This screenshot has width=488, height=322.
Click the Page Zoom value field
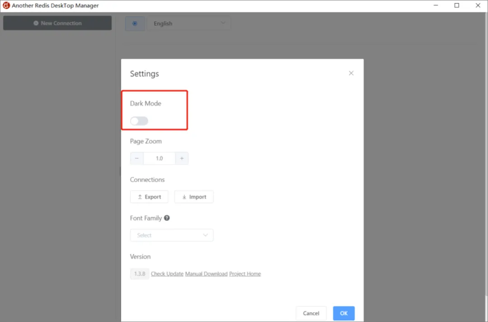point(159,158)
